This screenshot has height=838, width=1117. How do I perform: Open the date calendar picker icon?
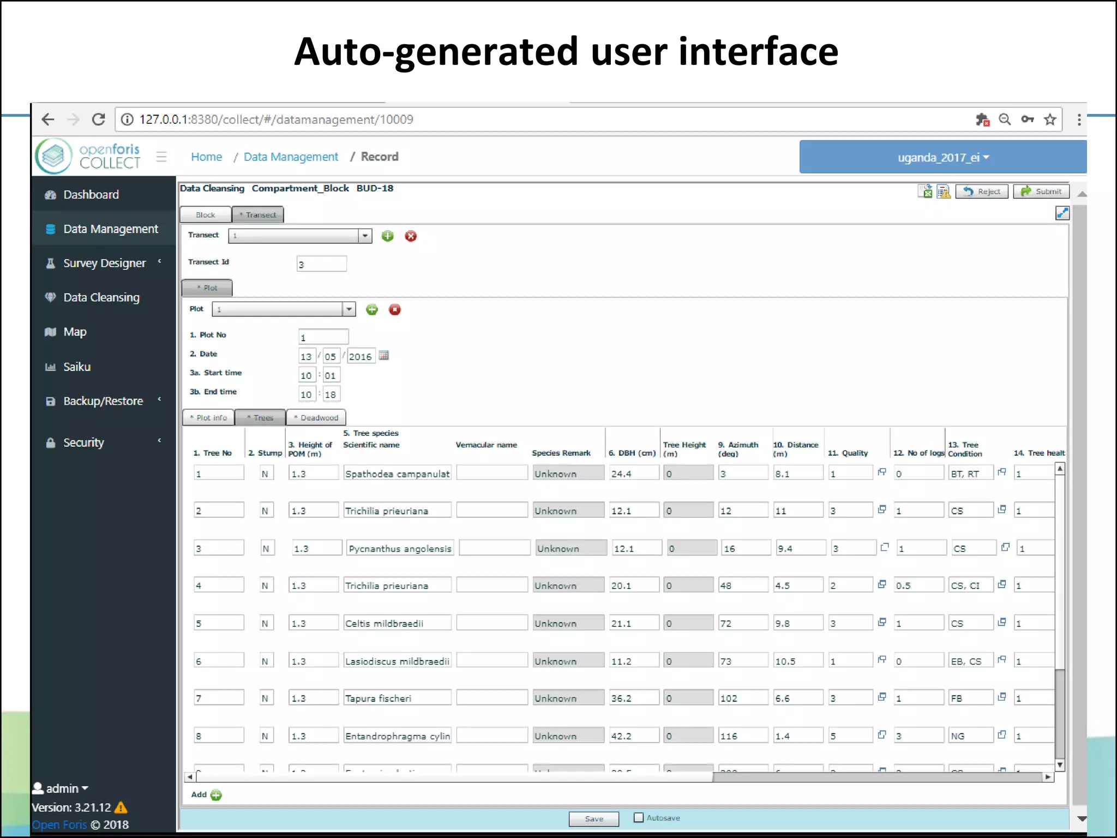point(384,356)
